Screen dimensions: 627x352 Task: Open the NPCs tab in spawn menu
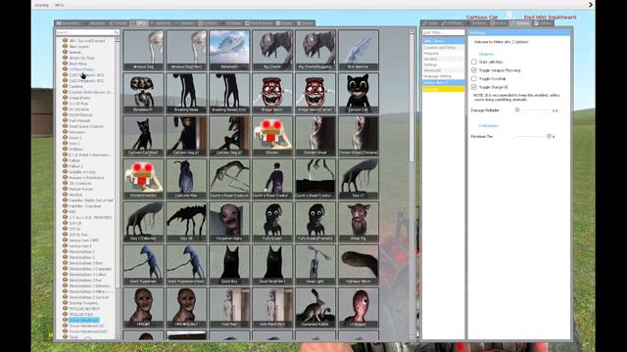point(139,23)
